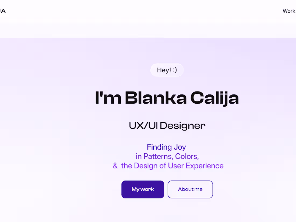Click the rounded greeting bubble above the headline
Screen dimensions: 296x222
click(x=167, y=70)
